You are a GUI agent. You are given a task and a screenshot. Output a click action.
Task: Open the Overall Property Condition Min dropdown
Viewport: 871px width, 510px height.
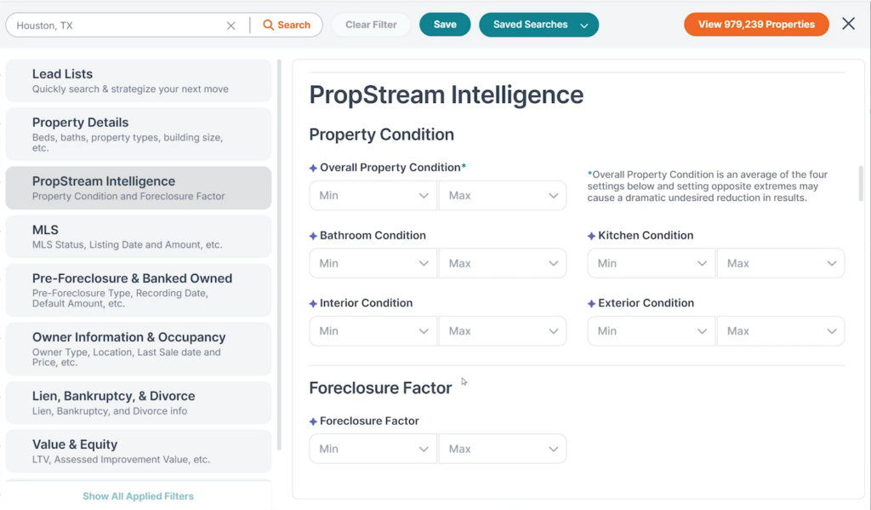373,195
